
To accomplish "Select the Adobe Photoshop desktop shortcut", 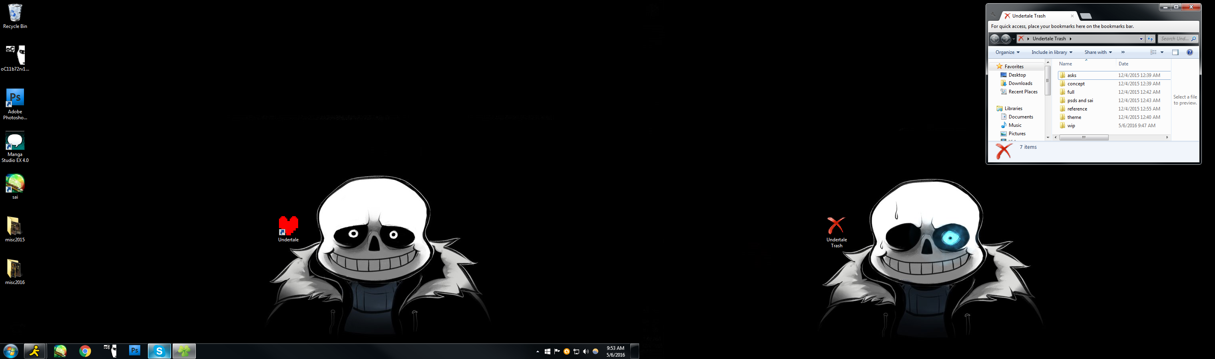I will click(15, 105).
